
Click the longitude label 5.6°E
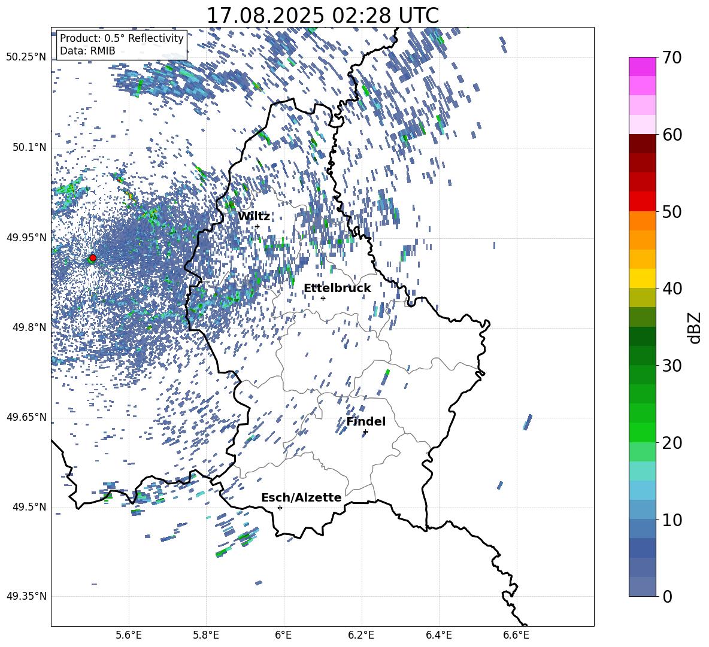(129, 635)
